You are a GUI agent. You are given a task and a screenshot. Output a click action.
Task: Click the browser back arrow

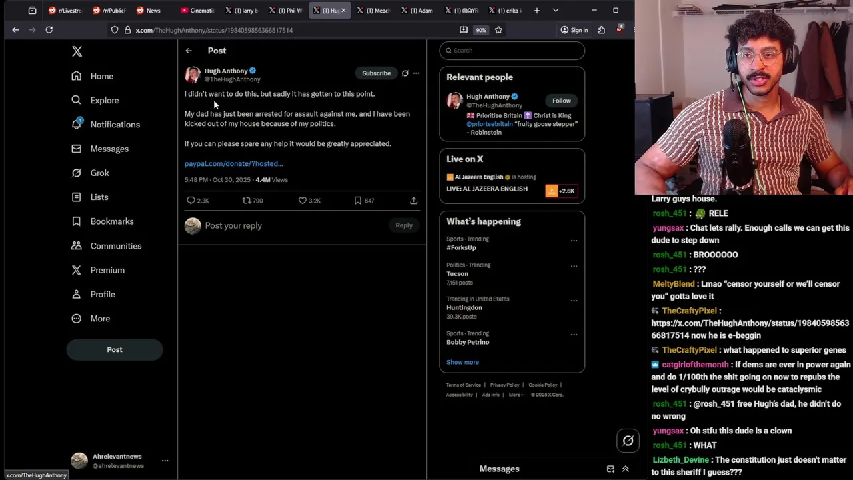15,30
